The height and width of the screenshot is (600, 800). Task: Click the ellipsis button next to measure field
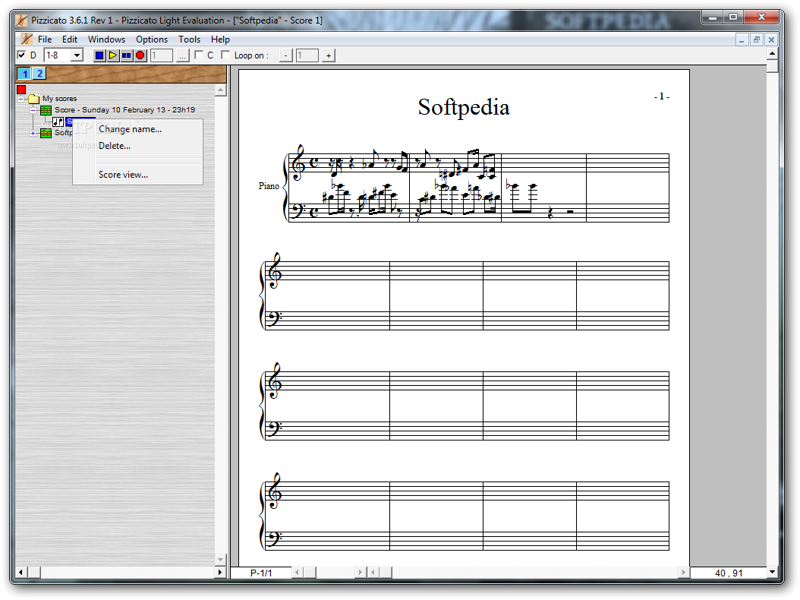182,55
